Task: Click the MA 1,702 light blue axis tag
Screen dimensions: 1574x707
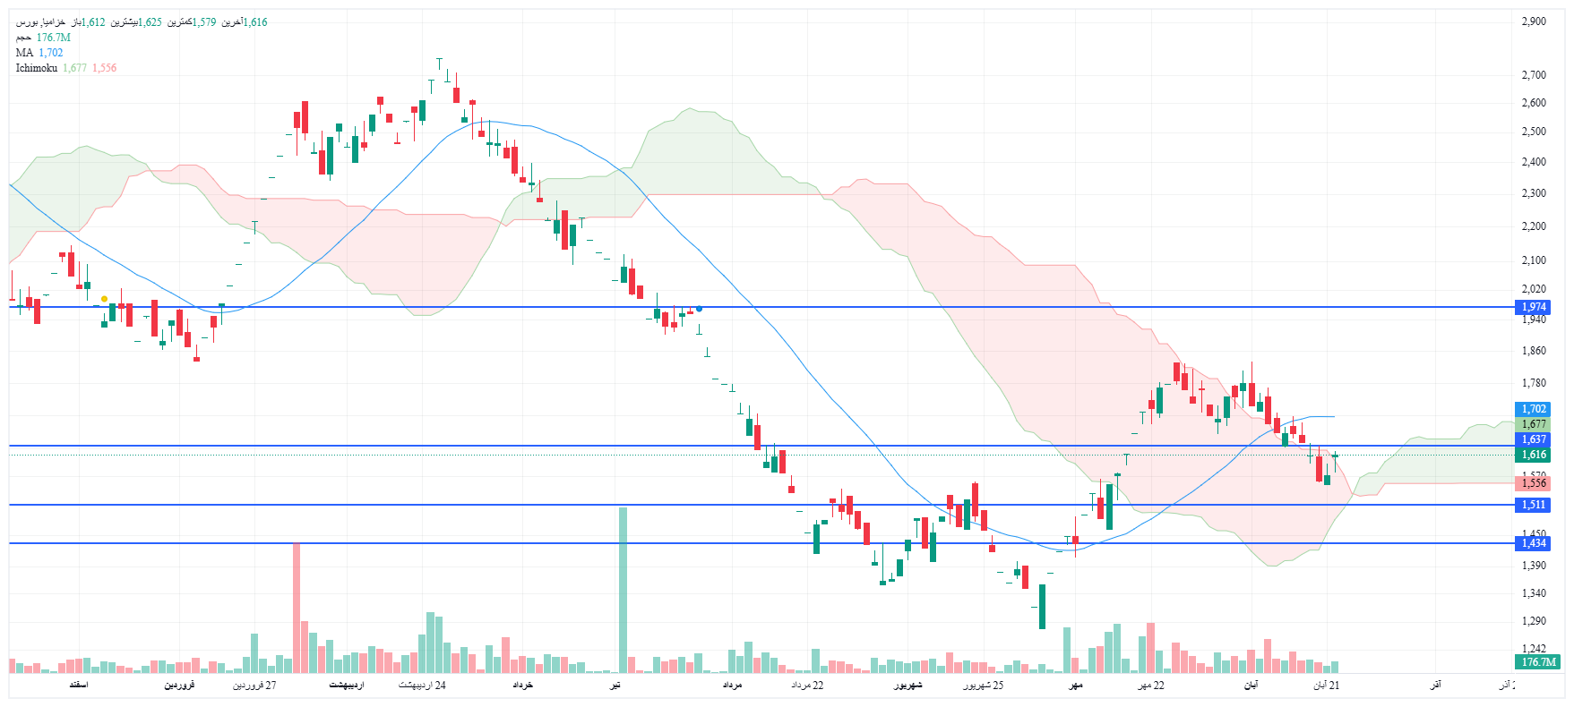Action: point(1534,409)
